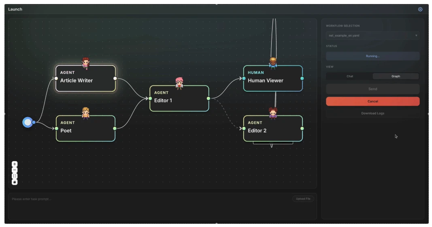Click the Human Viewer avatar sprite
This screenshot has width=432, height=227.
(273, 63)
